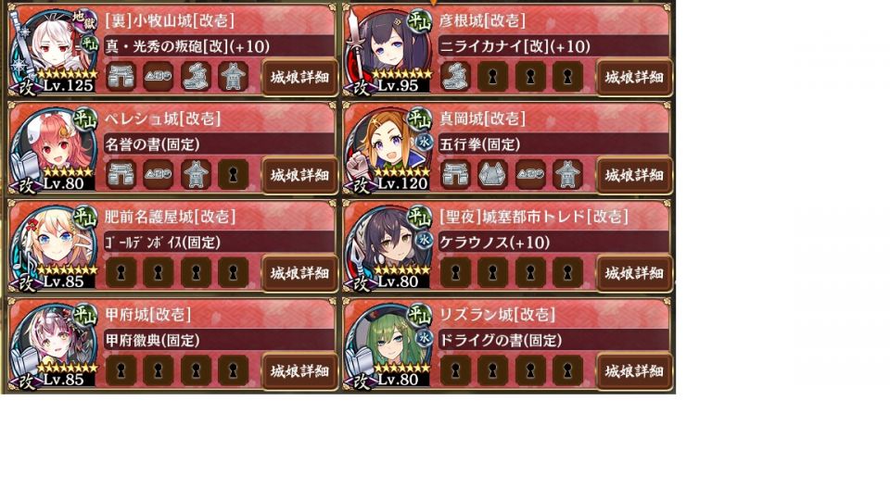Click the first locked slot of 肥前名護屋城
890x500 pixels.
[x=121, y=272]
